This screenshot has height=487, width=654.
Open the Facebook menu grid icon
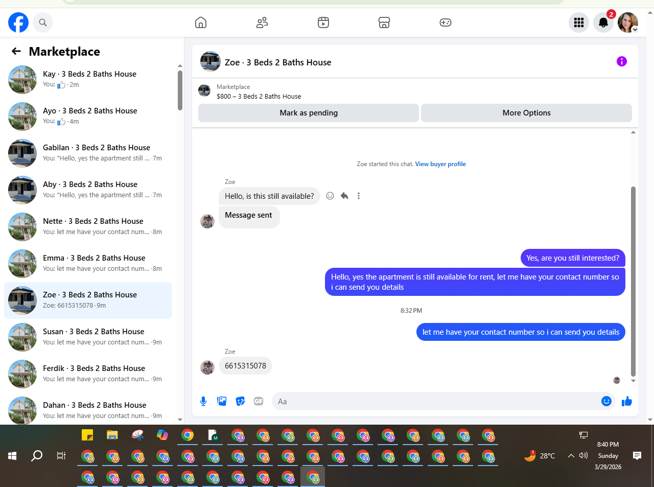(x=579, y=22)
